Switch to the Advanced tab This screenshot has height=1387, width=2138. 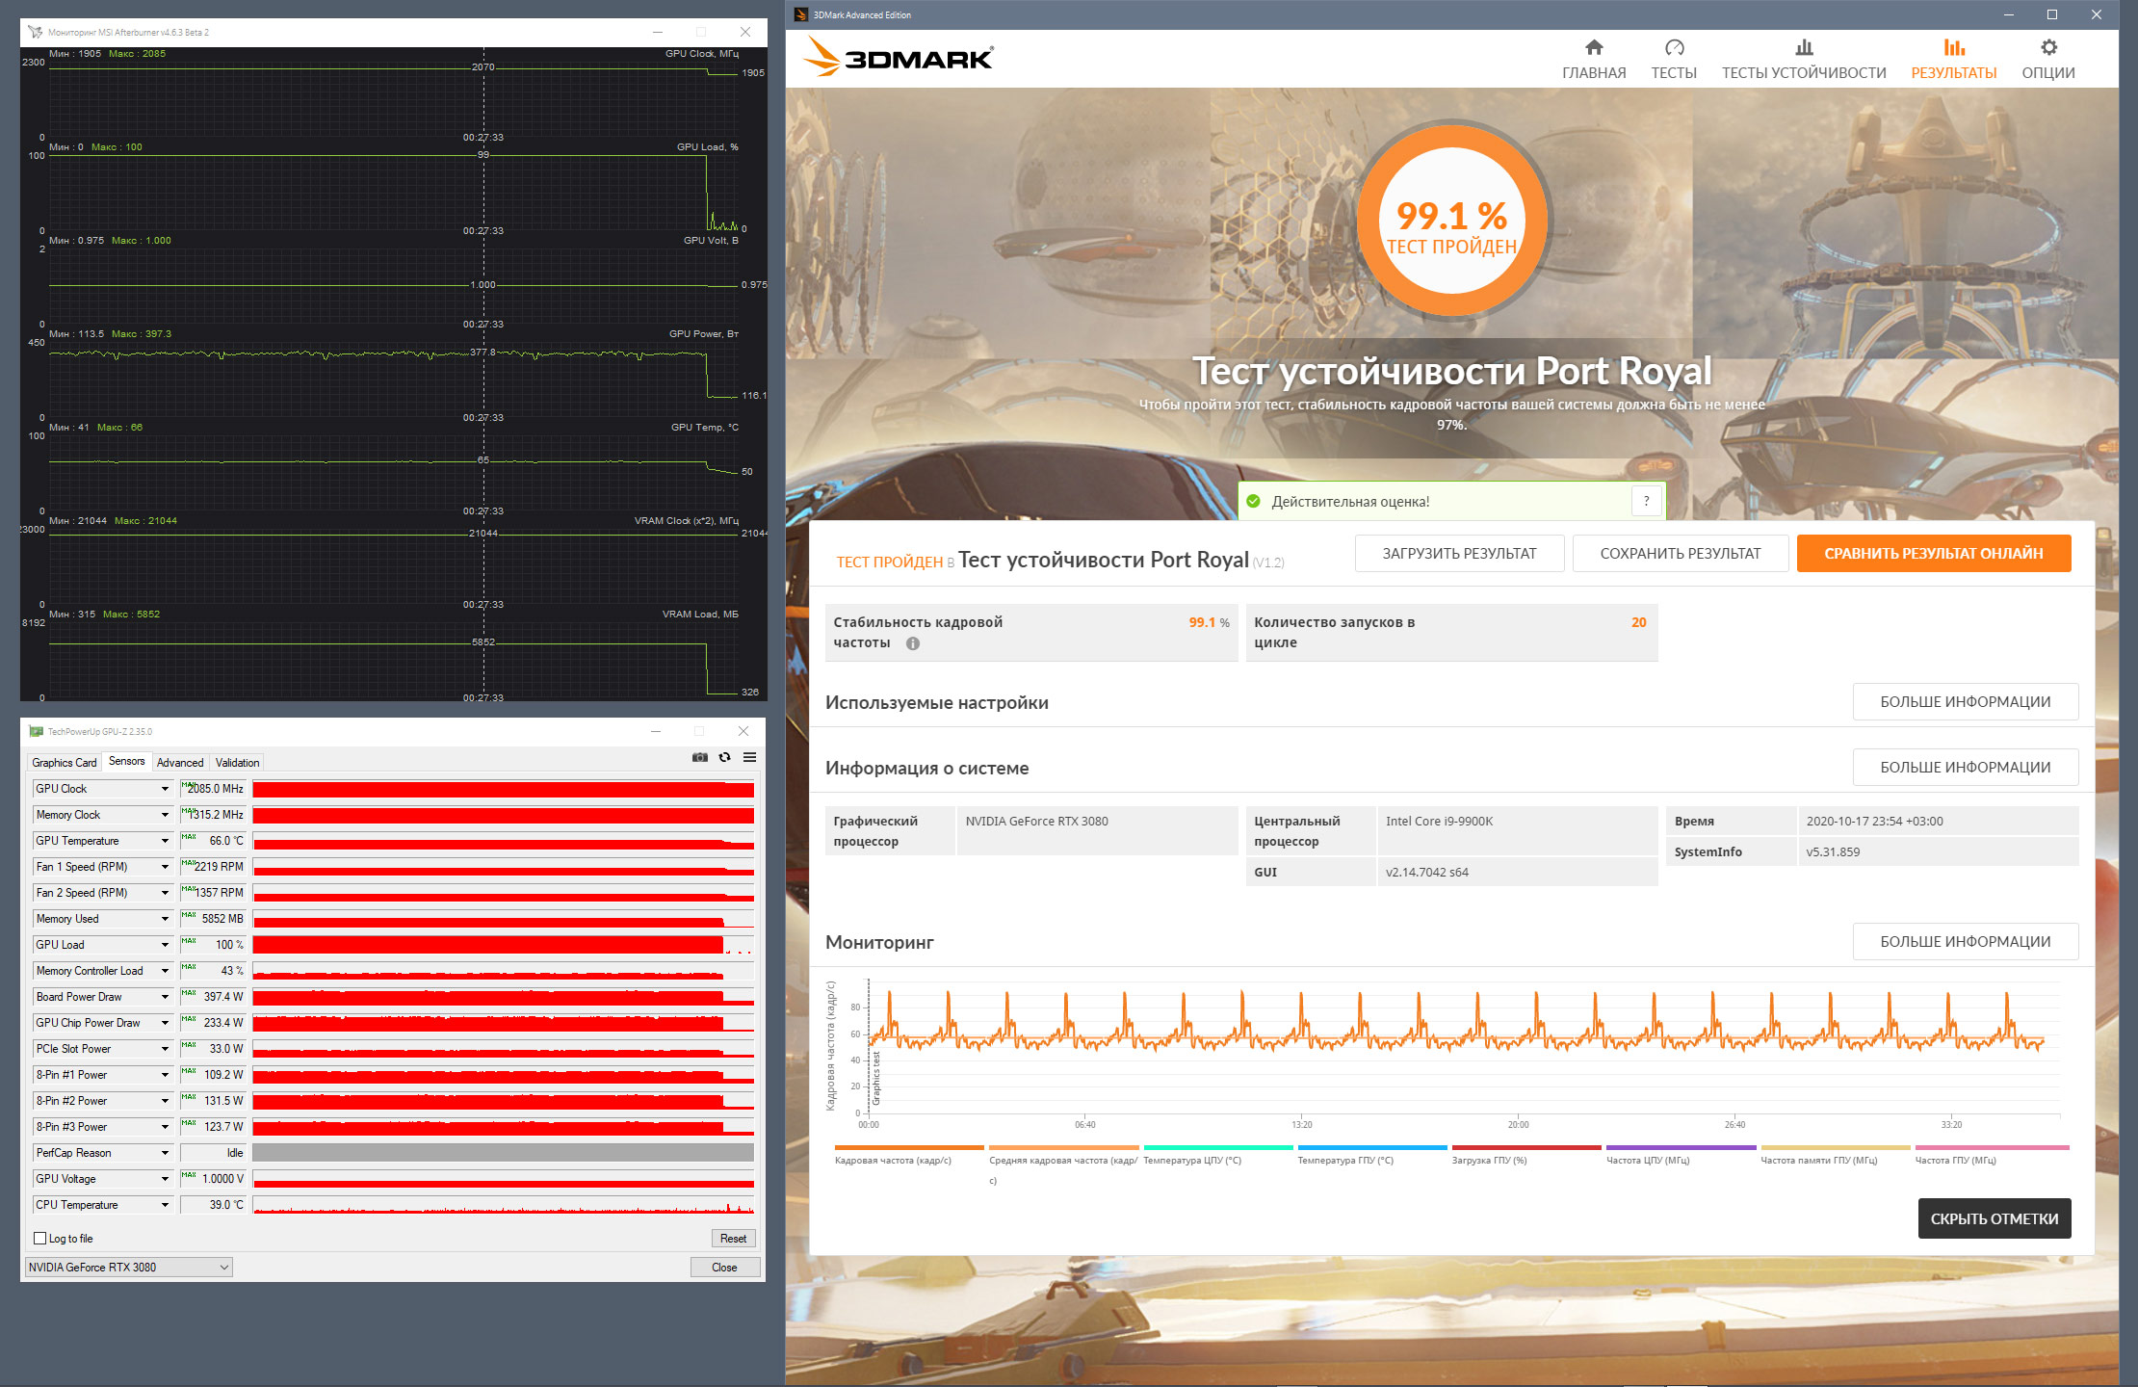[x=180, y=763]
